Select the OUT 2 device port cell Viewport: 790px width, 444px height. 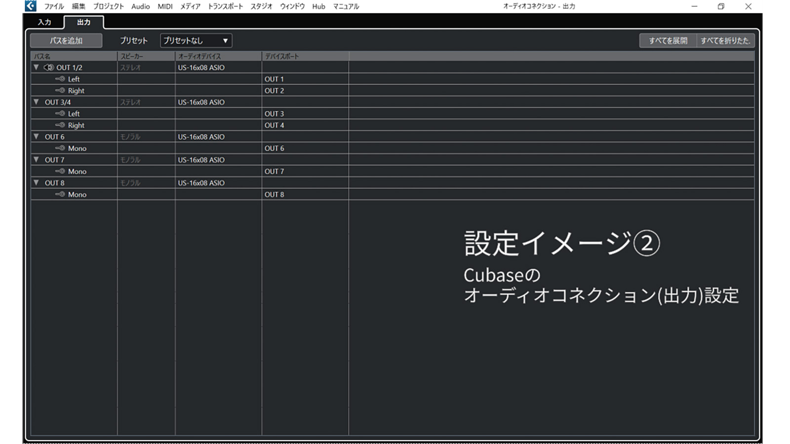pos(305,90)
